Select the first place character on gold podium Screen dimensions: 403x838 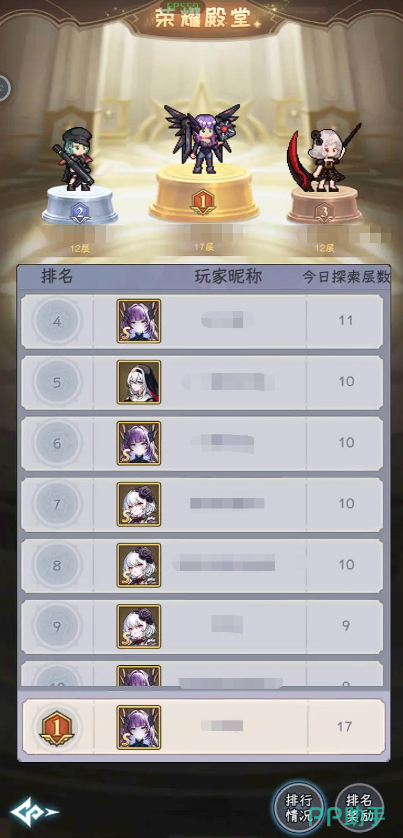(x=203, y=138)
